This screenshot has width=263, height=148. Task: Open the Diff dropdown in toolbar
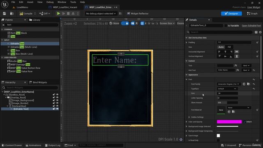[45, 14]
